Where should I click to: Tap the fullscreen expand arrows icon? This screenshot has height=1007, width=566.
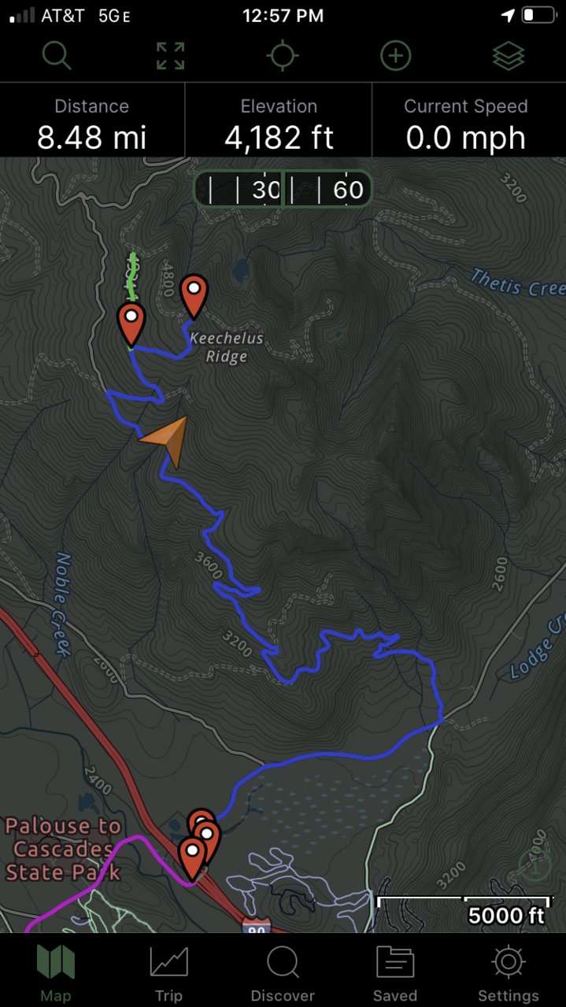click(x=170, y=56)
